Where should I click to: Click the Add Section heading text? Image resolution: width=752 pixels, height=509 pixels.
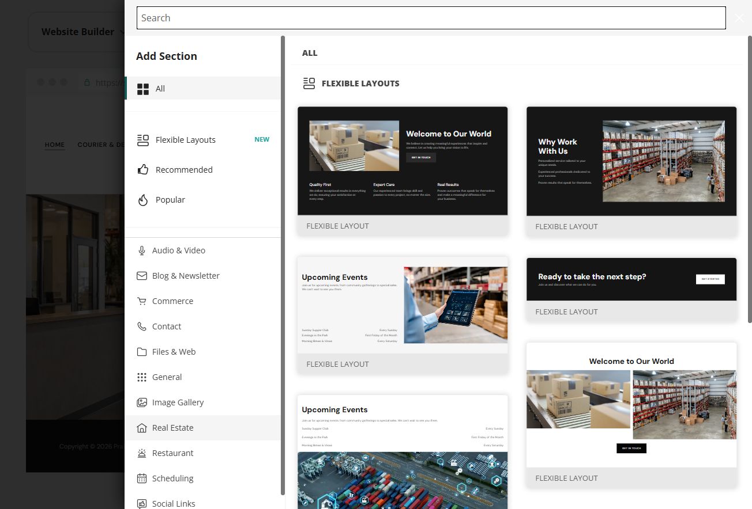click(x=167, y=56)
